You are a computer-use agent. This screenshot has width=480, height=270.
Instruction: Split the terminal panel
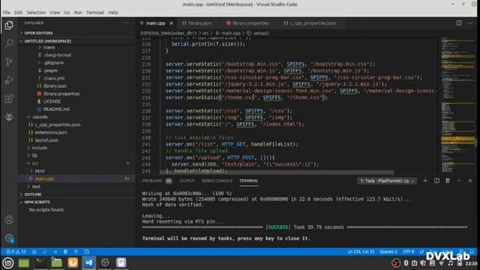tap(436, 181)
